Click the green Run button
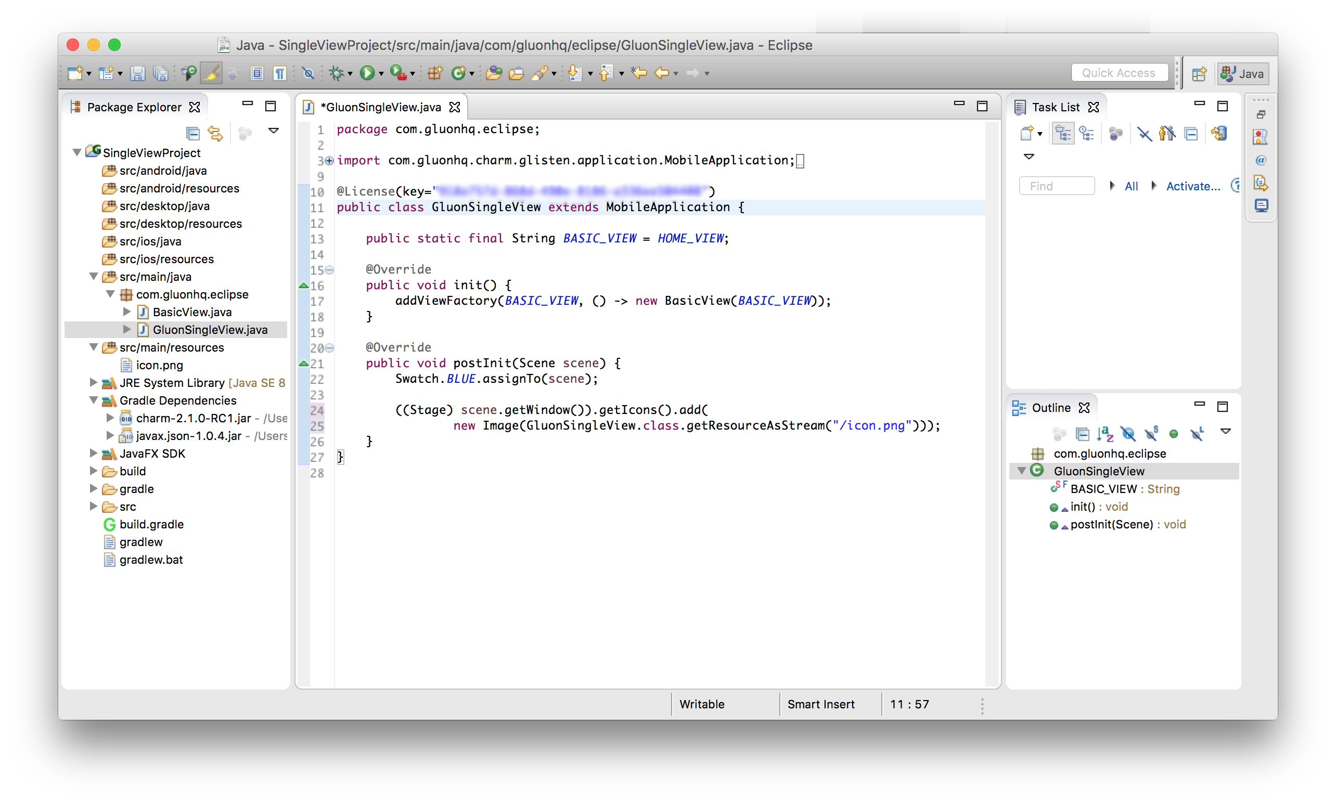 point(367,73)
